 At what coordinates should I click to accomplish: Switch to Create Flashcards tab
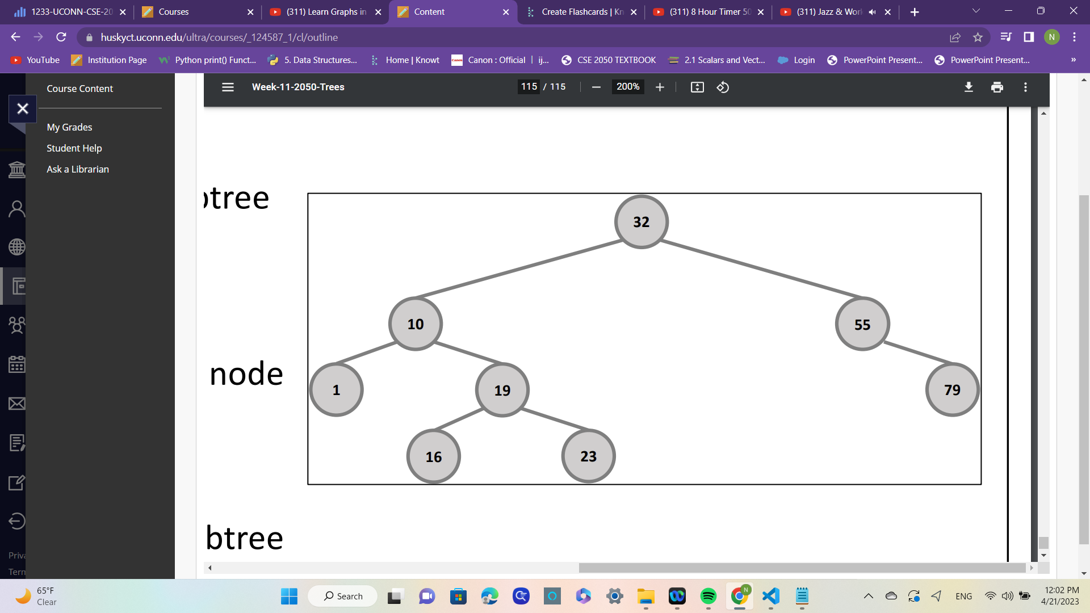pos(580,12)
